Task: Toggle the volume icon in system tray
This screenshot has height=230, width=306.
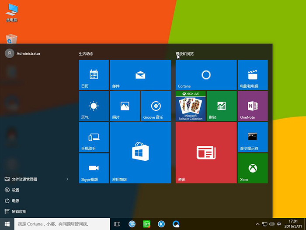Action: pyautogui.click(x=272, y=224)
